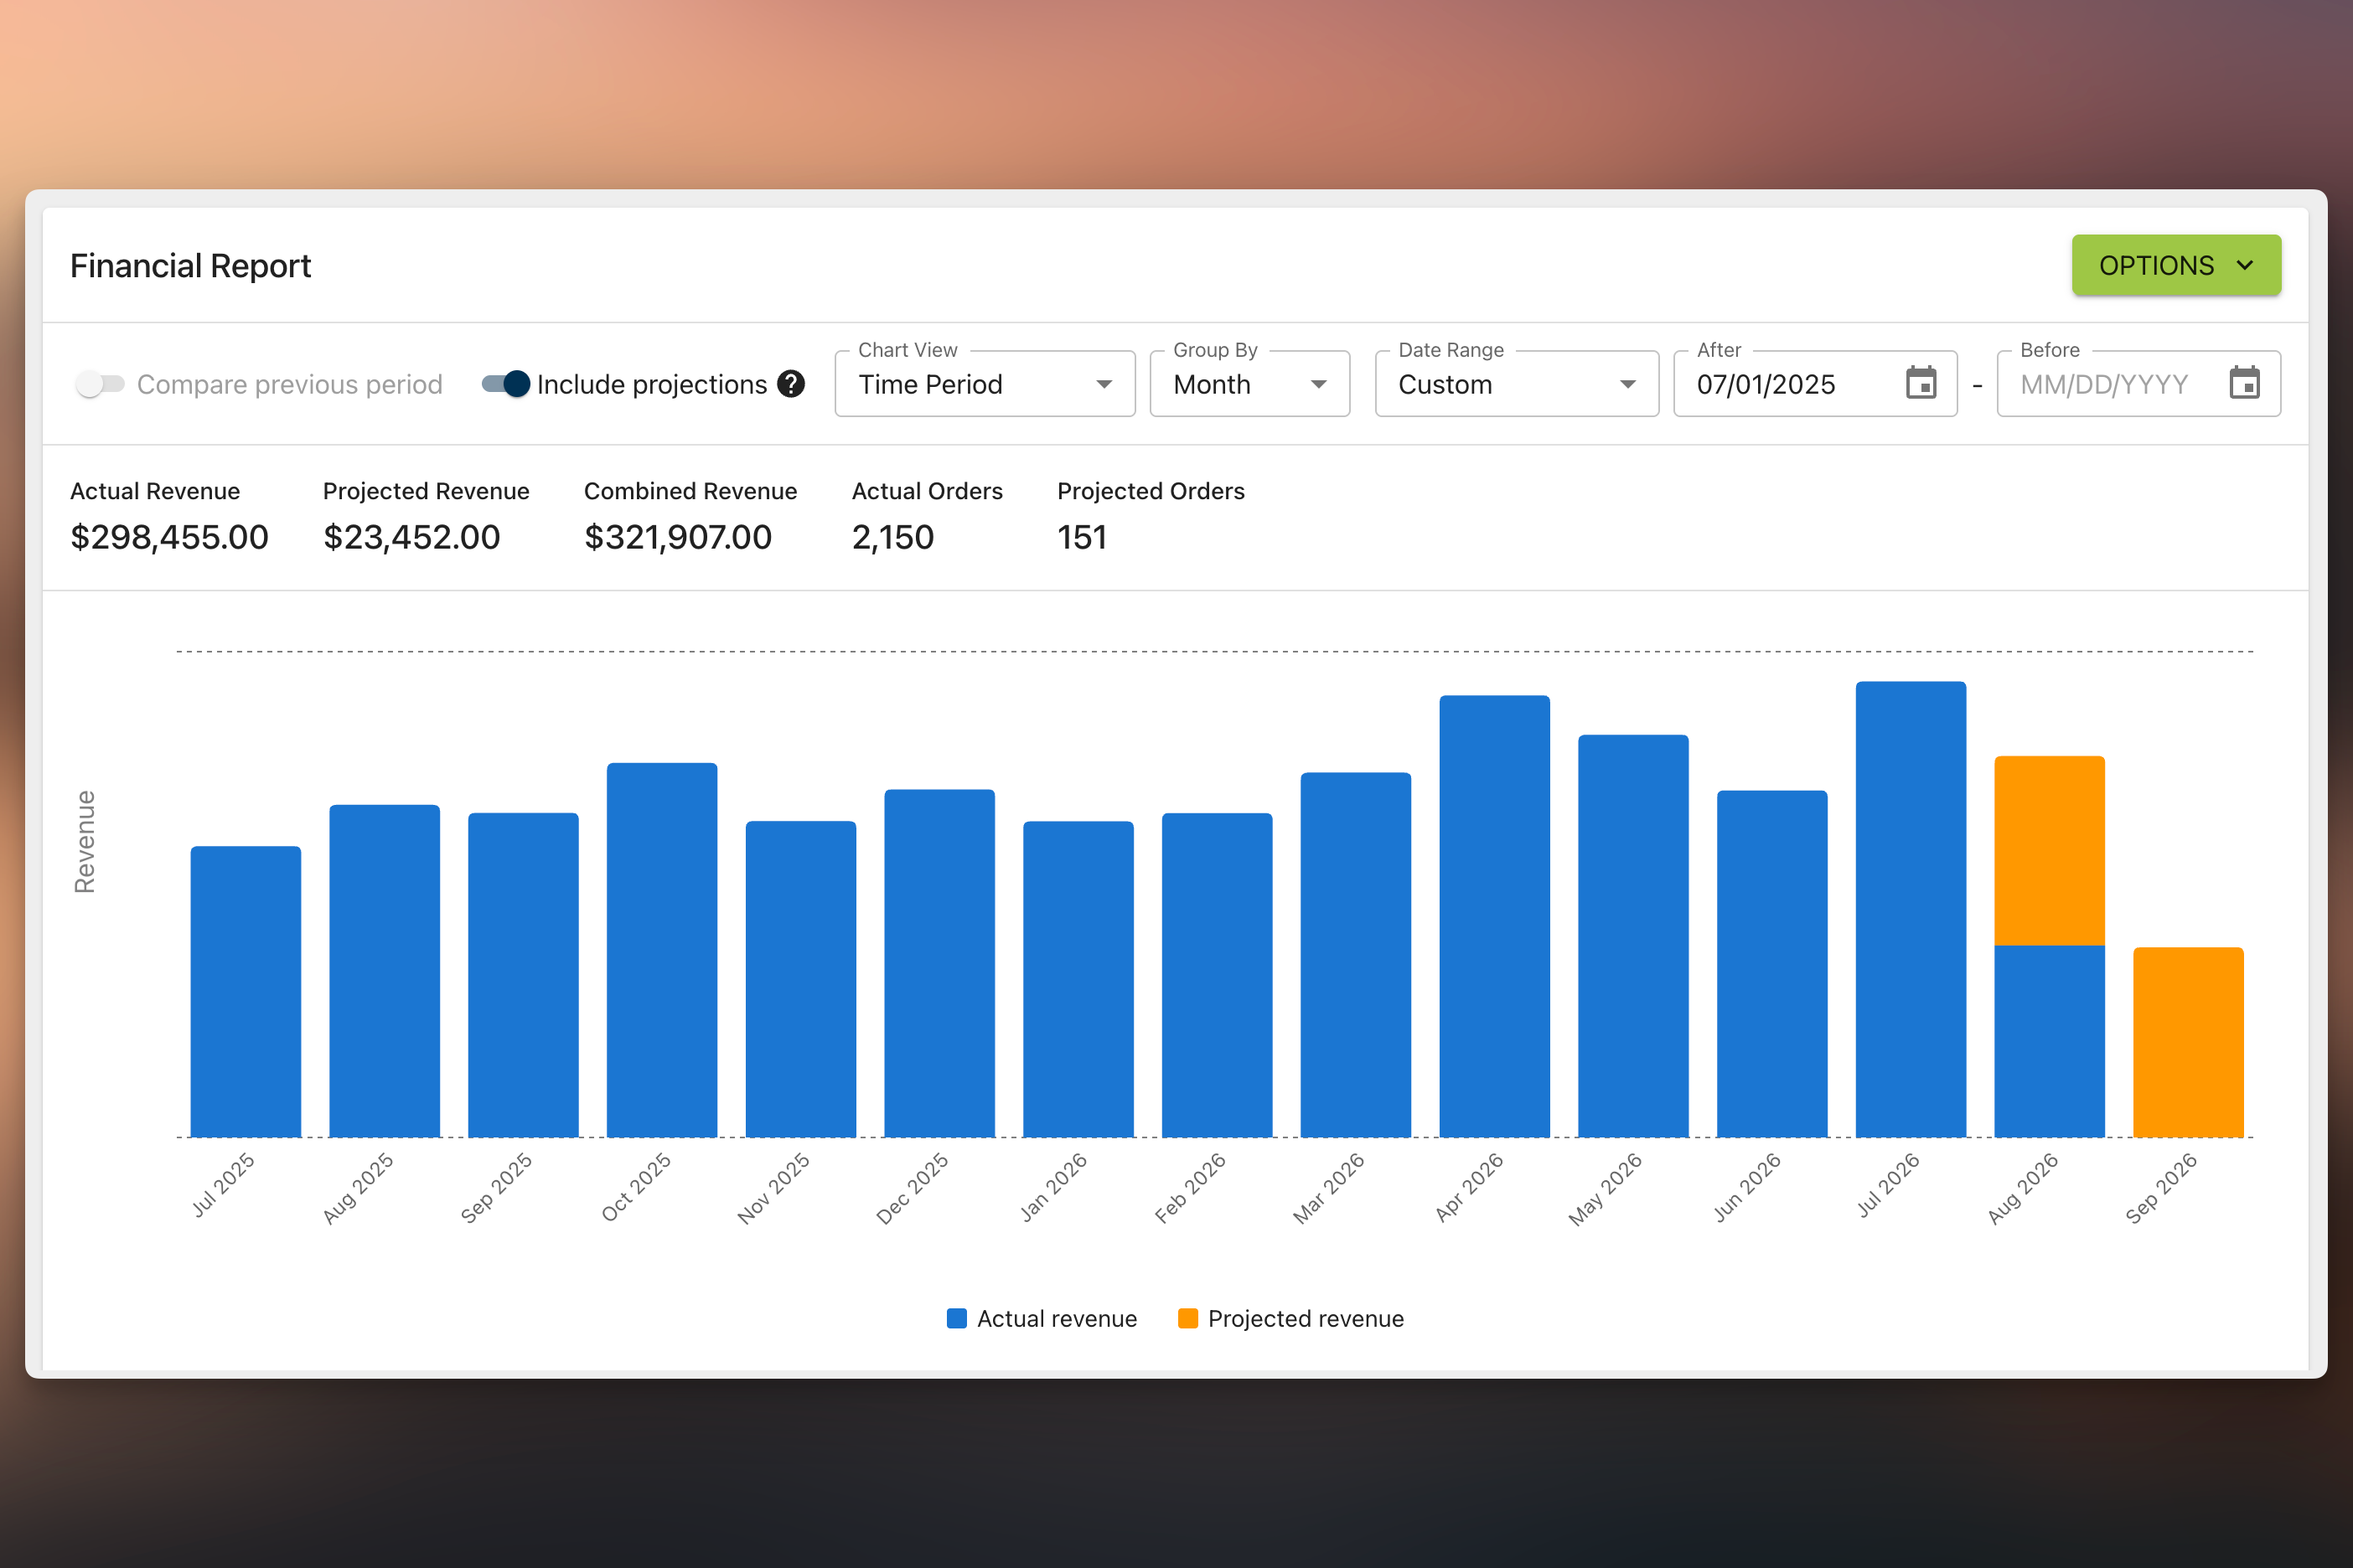The height and width of the screenshot is (1568, 2353).
Task: Expand the Chart View Time Period dropdown
Action: (x=985, y=384)
